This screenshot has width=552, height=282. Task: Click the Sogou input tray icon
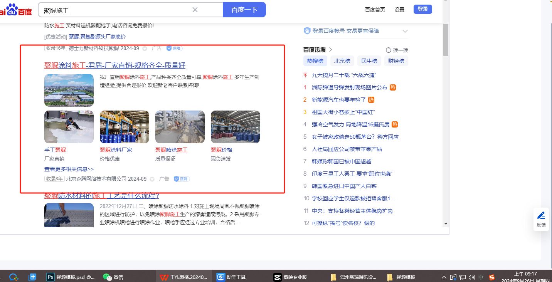[492, 277]
